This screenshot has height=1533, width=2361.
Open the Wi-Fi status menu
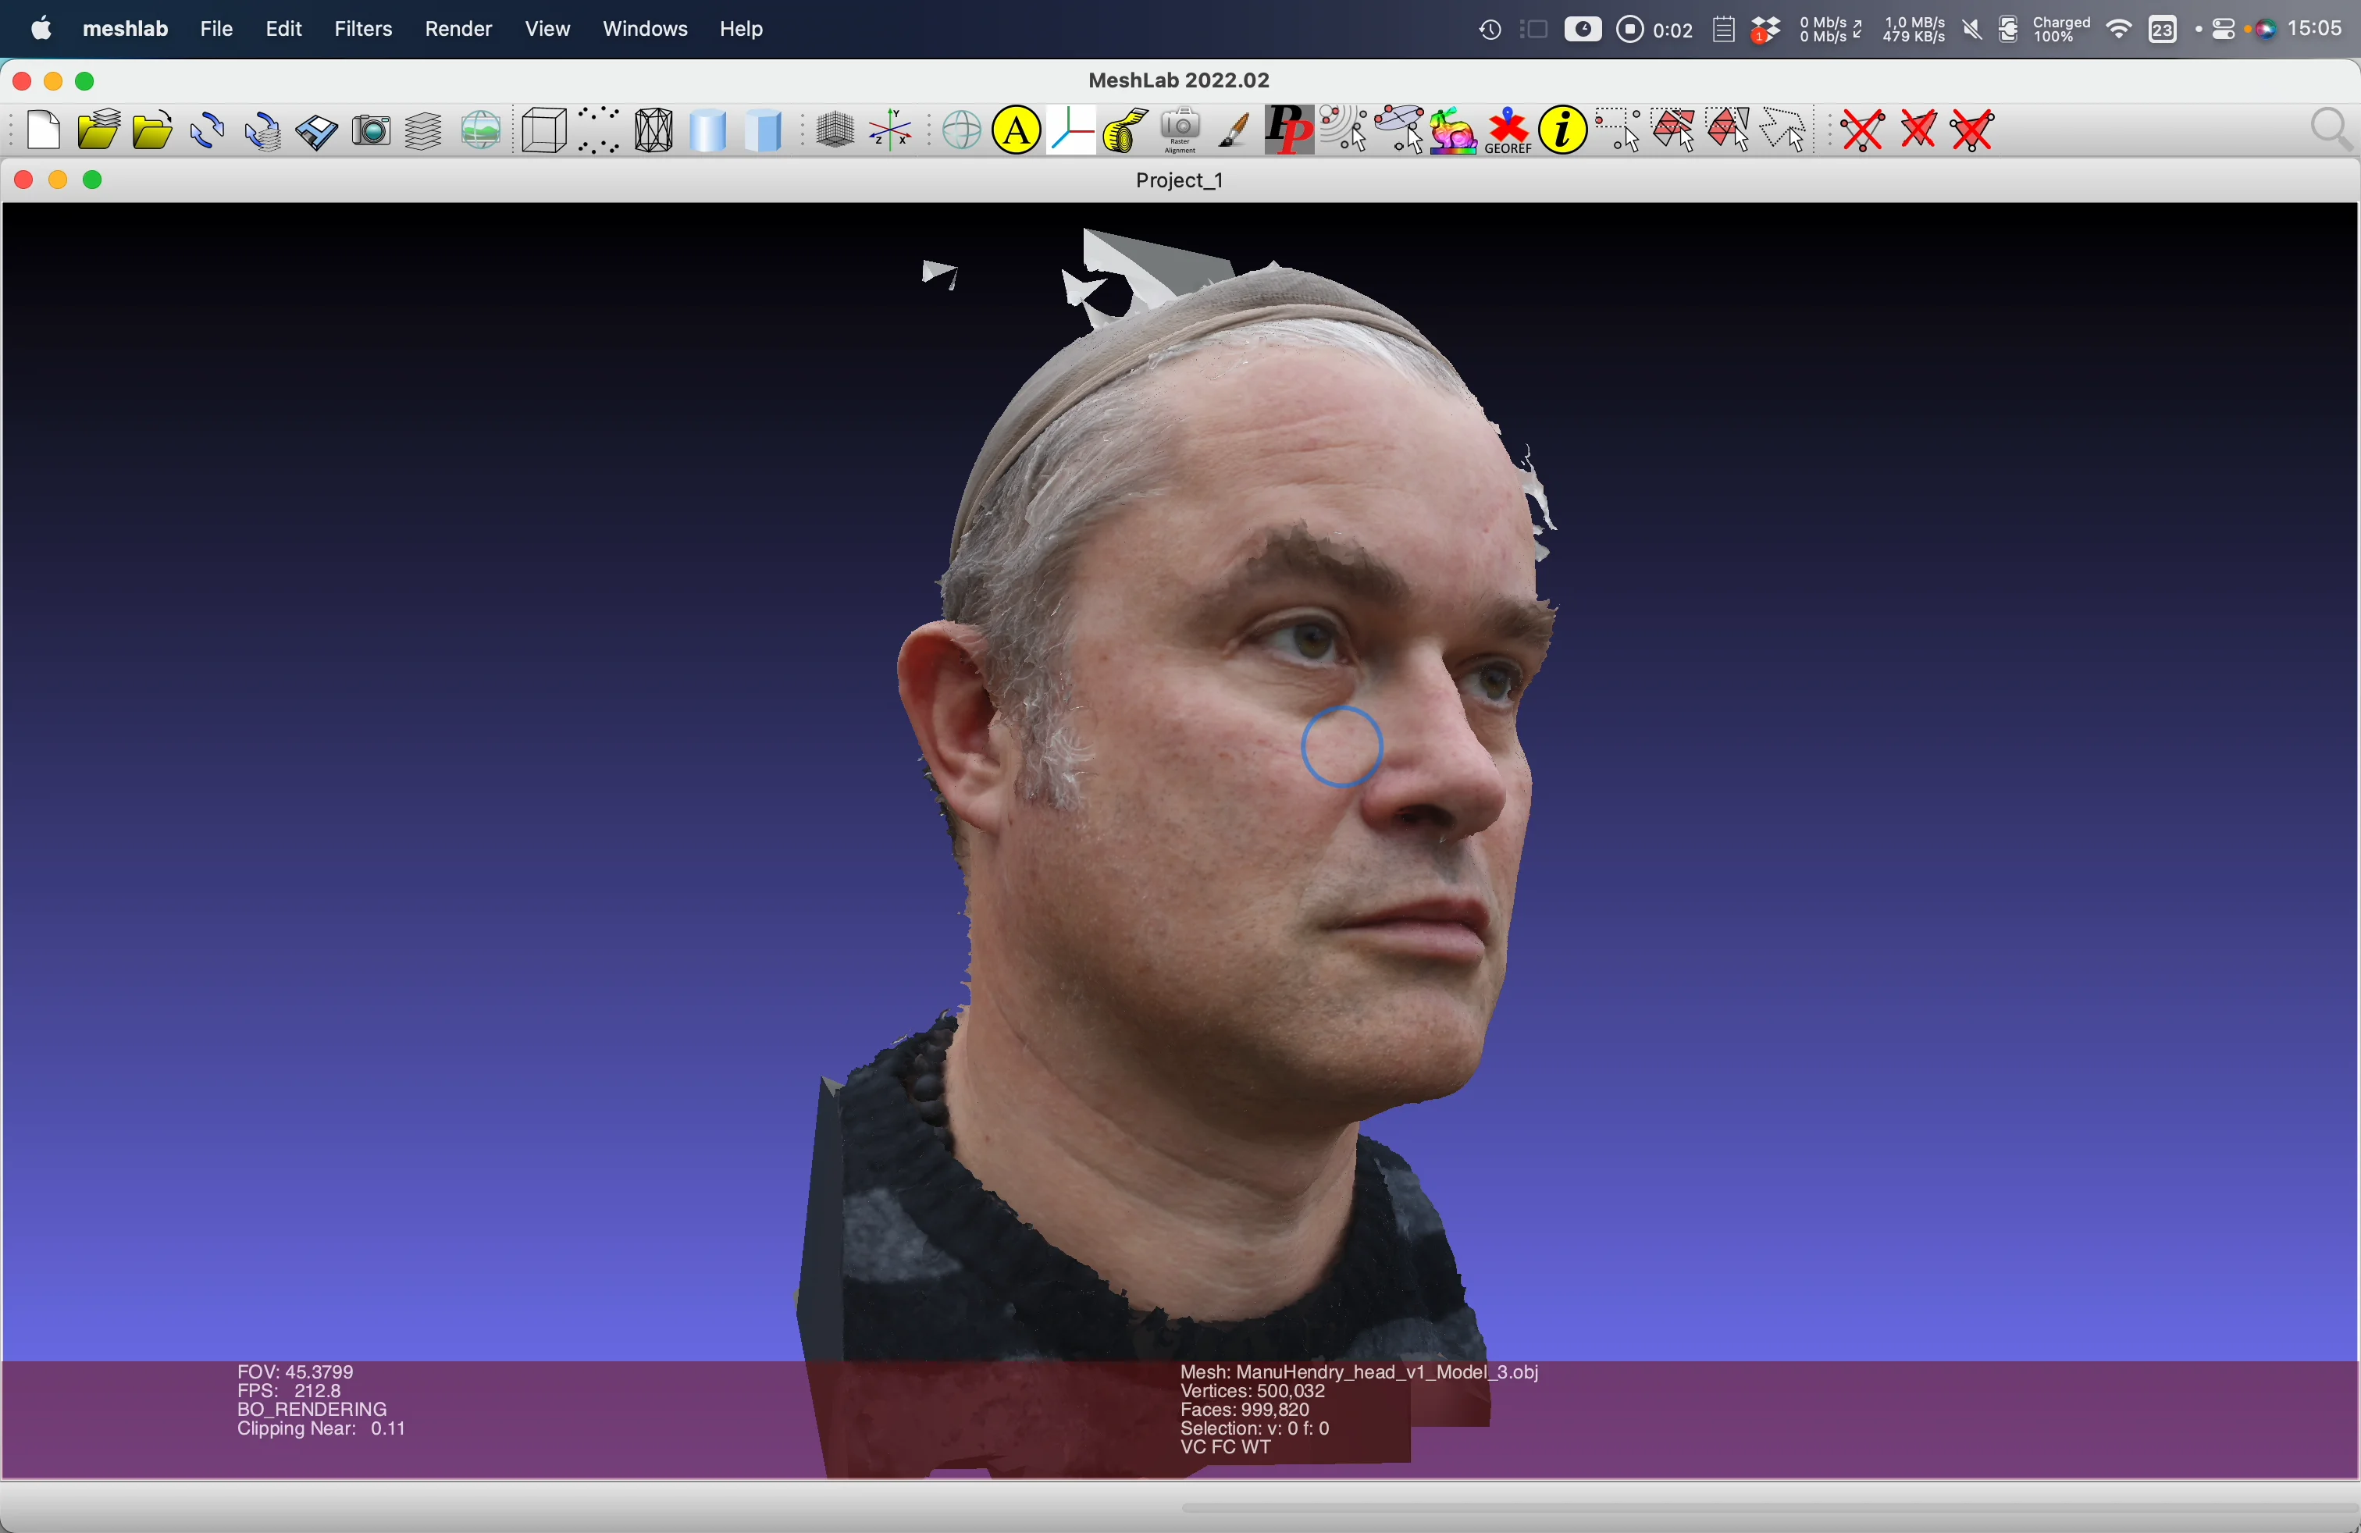2118,30
